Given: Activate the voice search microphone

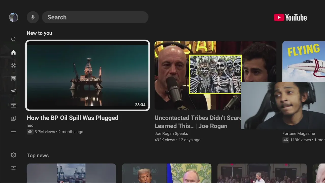Looking at the screenshot, I should [33, 17].
